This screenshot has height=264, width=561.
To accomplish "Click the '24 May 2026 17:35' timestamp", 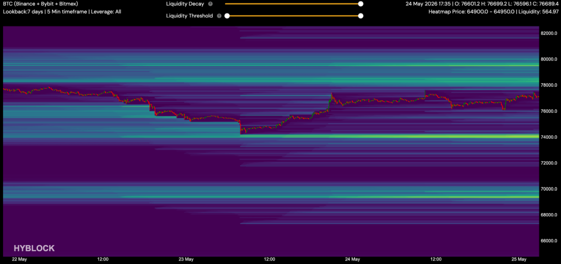I will [428, 4].
